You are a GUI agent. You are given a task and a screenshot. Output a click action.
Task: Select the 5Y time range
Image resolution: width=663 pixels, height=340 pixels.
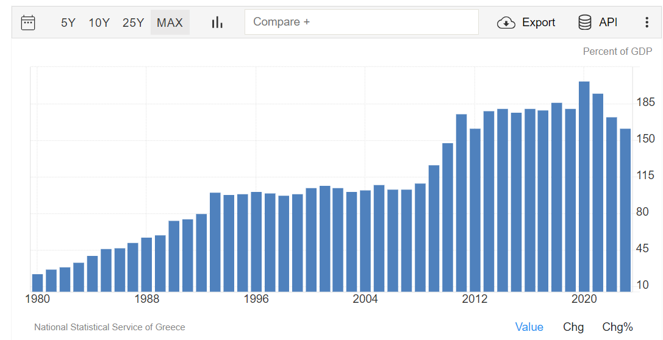coord(68,23)
